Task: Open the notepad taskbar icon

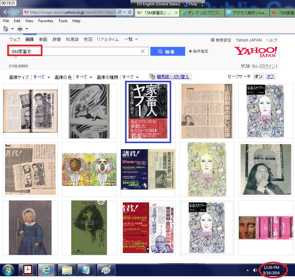Action: pyautogui.click(x=85, y=270)
